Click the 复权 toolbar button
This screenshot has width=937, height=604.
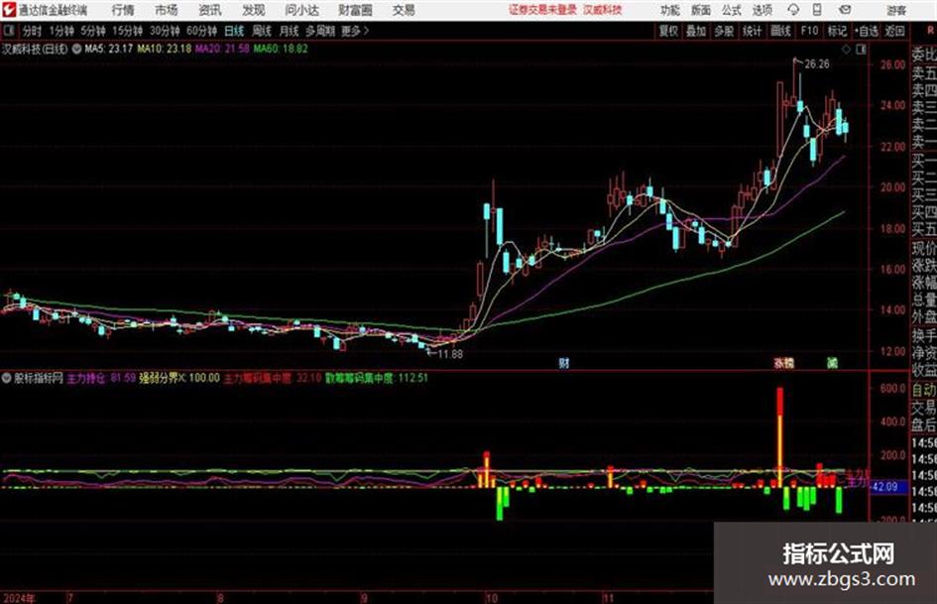point(668,31)
